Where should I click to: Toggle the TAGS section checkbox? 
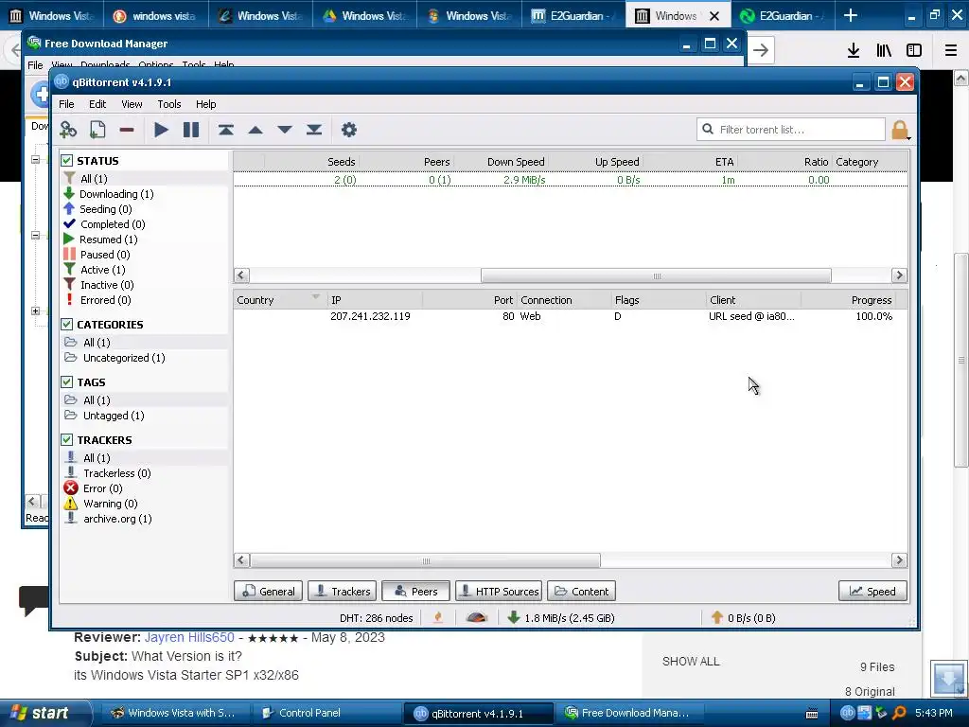click(x=67, y=382)
